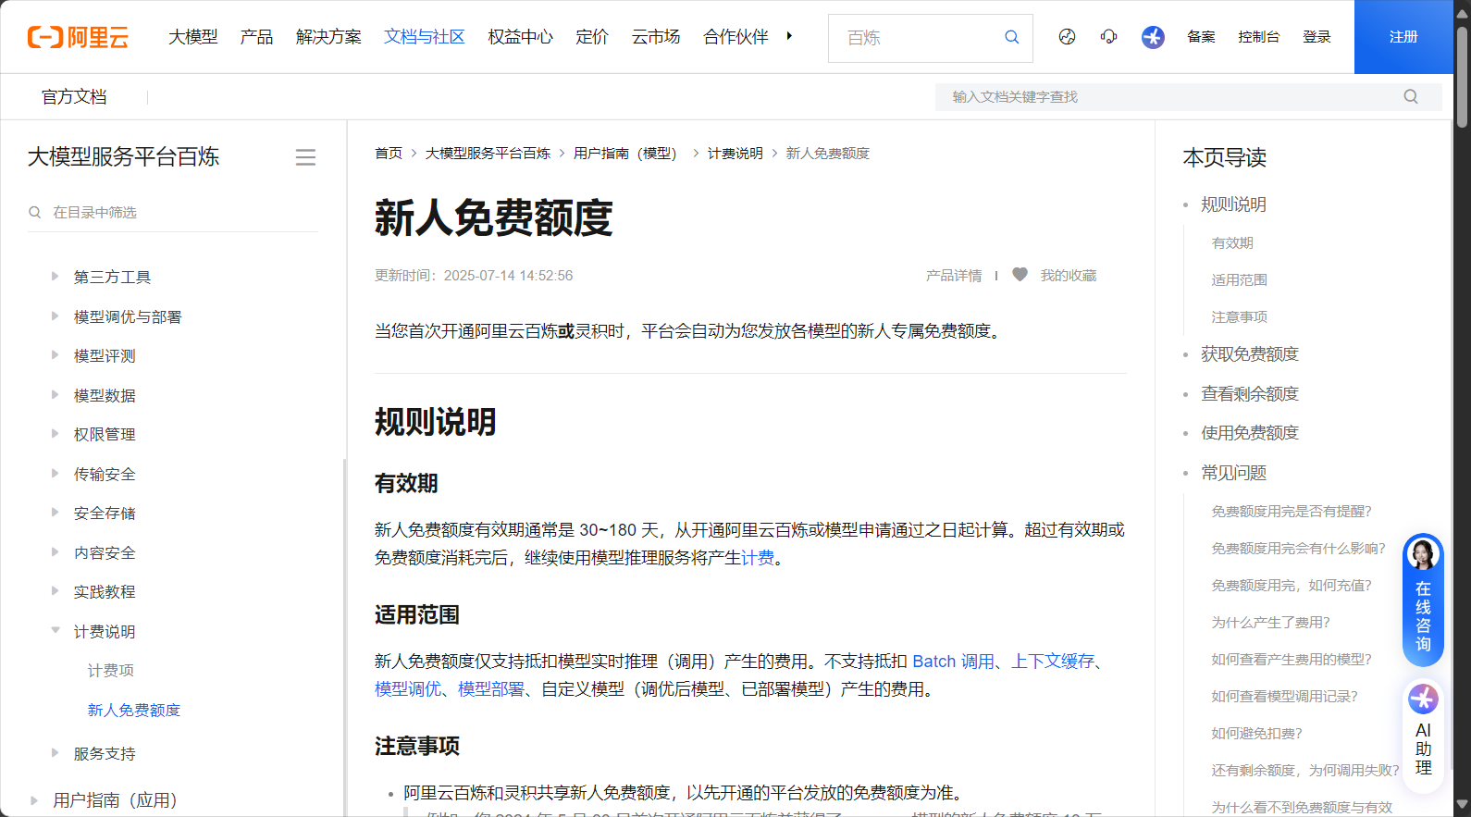Expand 传输安全 tree node

click(x=55, y=474)
